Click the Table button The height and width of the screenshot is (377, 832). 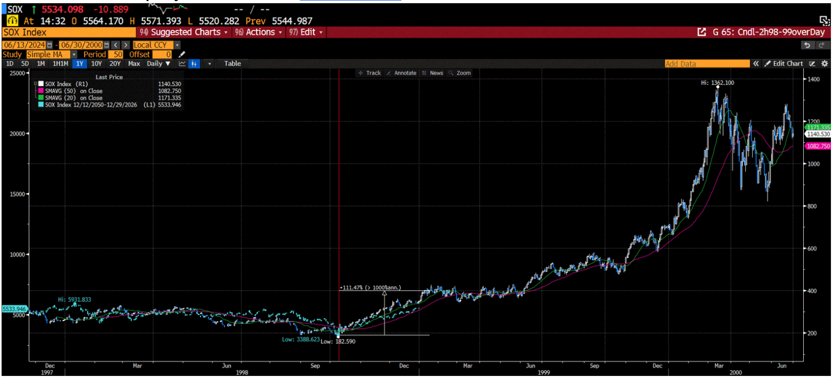click(232, 64)
